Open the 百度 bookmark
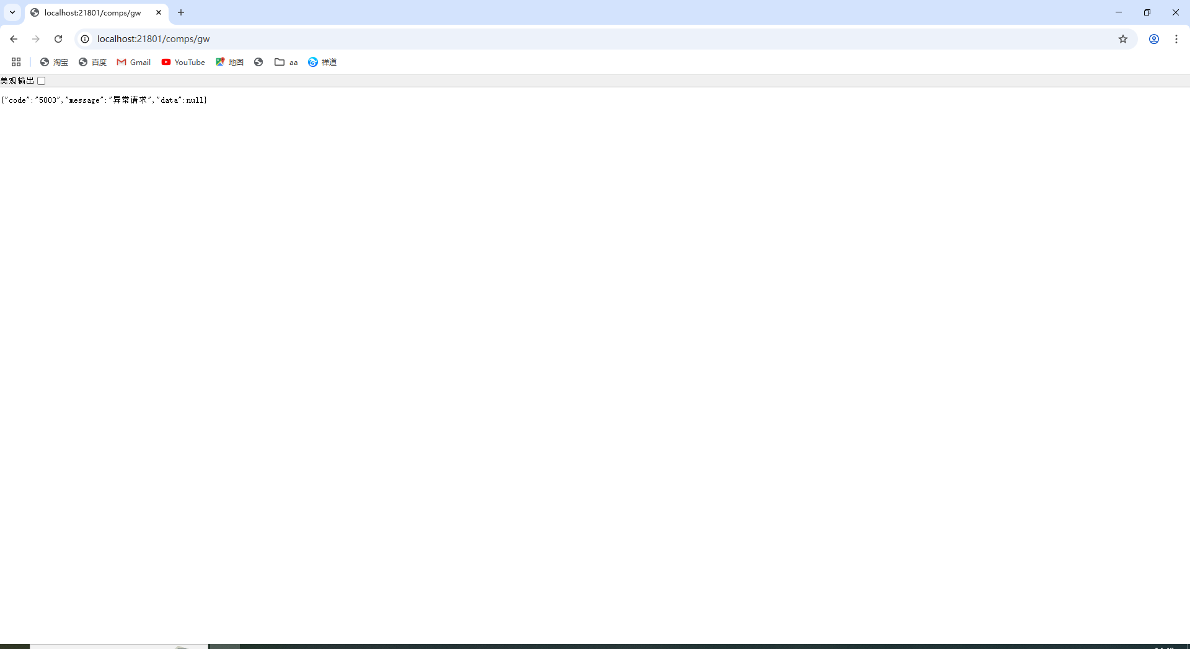 click(x=92, y=62)
